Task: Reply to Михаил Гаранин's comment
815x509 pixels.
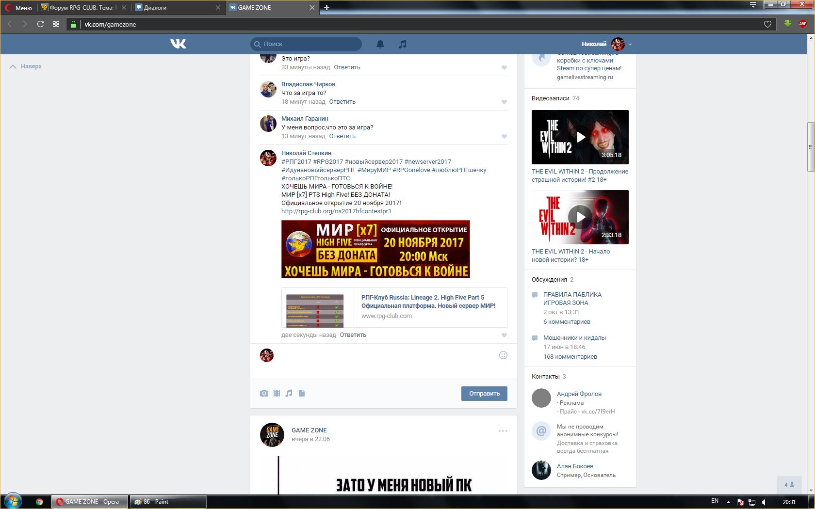Action: (x=342, y=136)
